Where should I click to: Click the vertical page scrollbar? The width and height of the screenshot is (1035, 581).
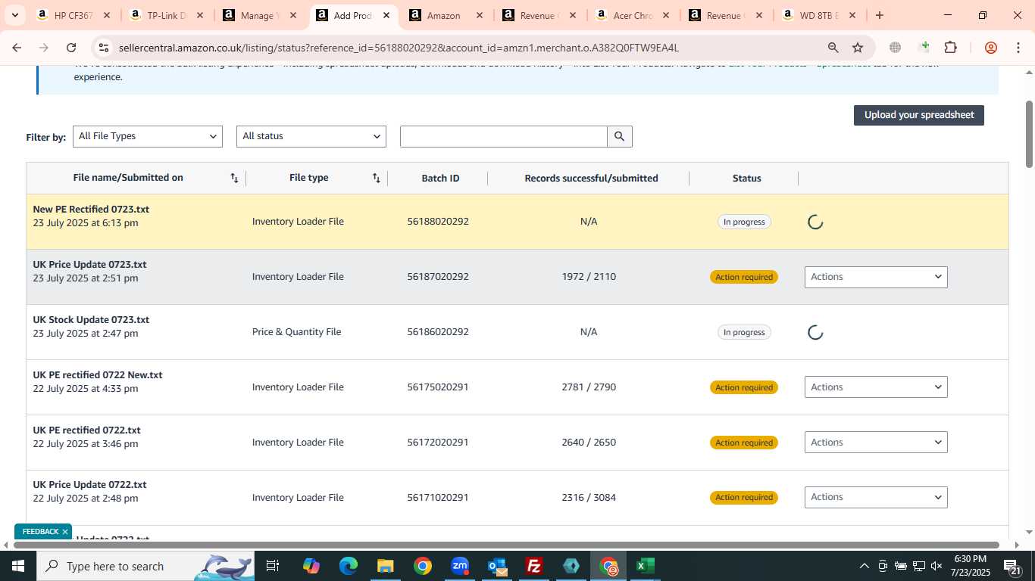point(1029,134)
